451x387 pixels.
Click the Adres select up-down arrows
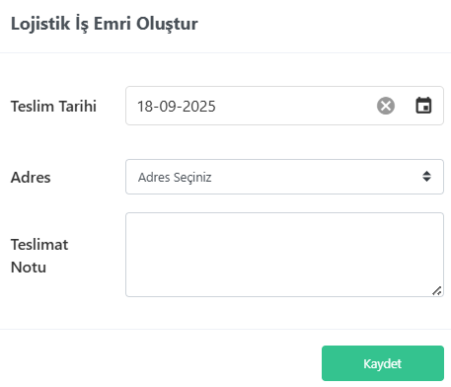click(426, 177)
